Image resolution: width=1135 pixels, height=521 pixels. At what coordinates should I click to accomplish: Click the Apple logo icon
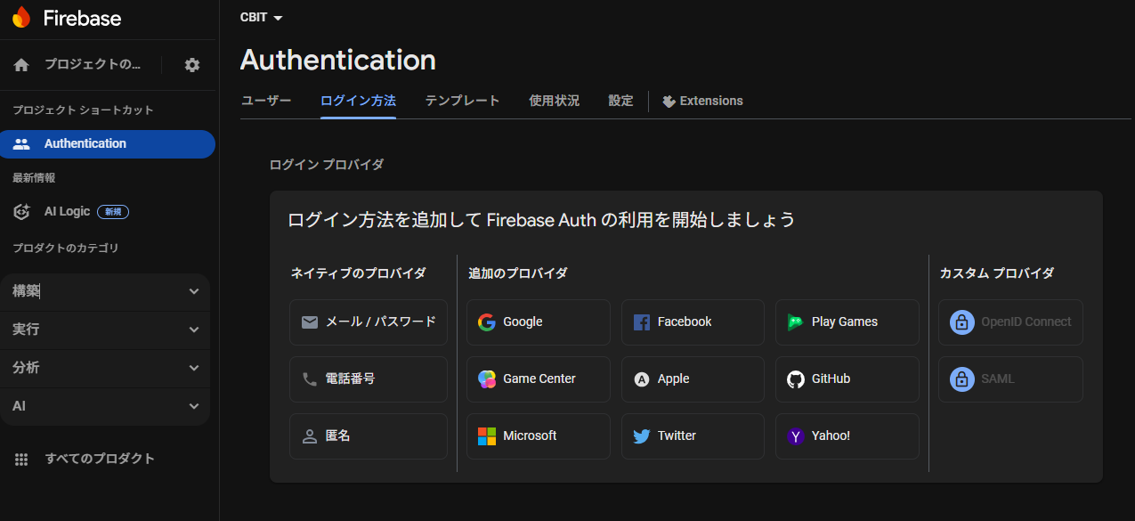click(641, 379)
